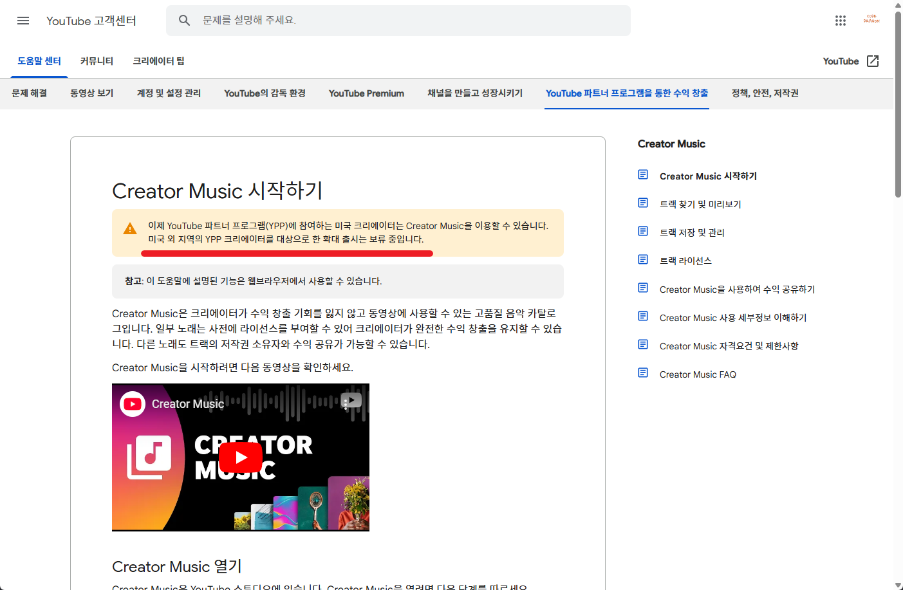
Task: Open the 문제 해결 category
Action: pyautogui.click(x=30, y=93)
